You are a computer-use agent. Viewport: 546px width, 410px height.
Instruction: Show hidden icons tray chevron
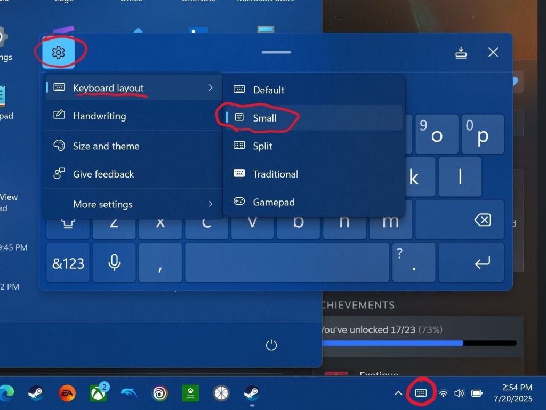pos(398,393)
